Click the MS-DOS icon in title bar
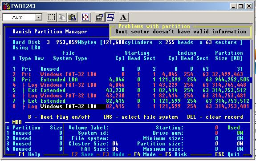The width and height of the screenshot is (256, 161). tap(7, 6)
